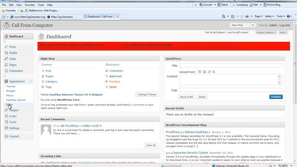Click the page vertical scrollbar
The image size is (297, 167).
[295, 91]
